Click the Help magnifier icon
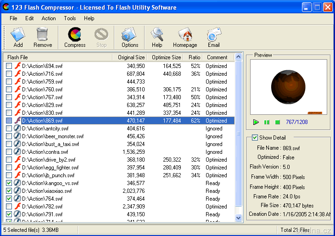 (157, 37)
